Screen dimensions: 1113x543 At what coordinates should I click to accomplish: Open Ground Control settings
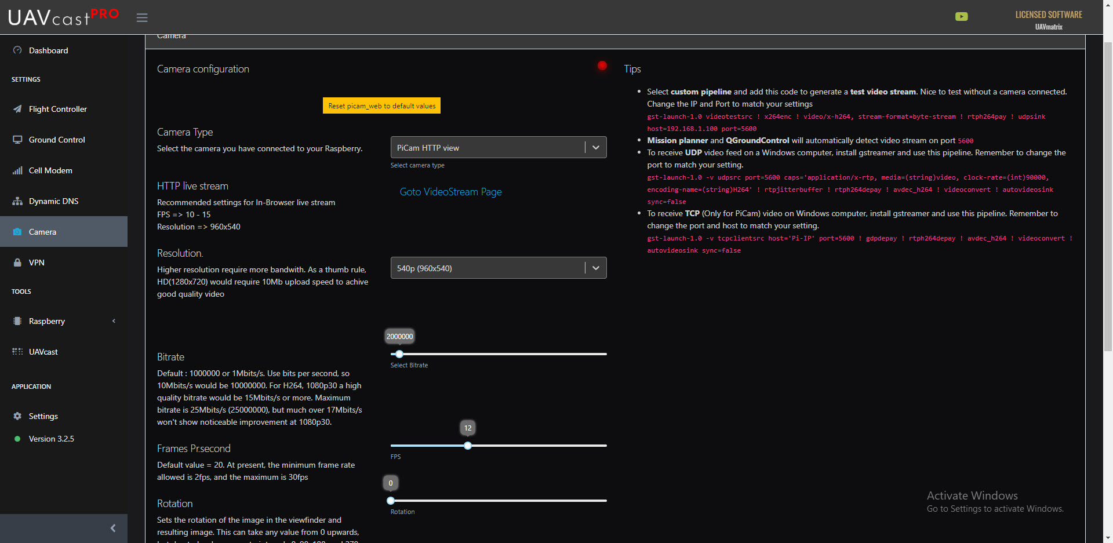(x=64, y=140)
